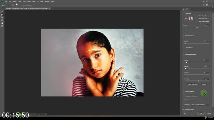Screen dimensions: 214x120
Task: Toggle the Remember Settings checkbox
Action: pyautogui.click(x=184, y=110)
